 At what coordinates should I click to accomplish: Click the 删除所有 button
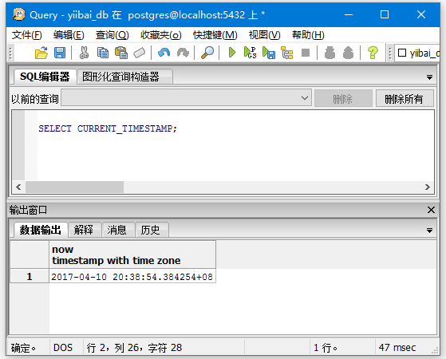pos(405,99)
